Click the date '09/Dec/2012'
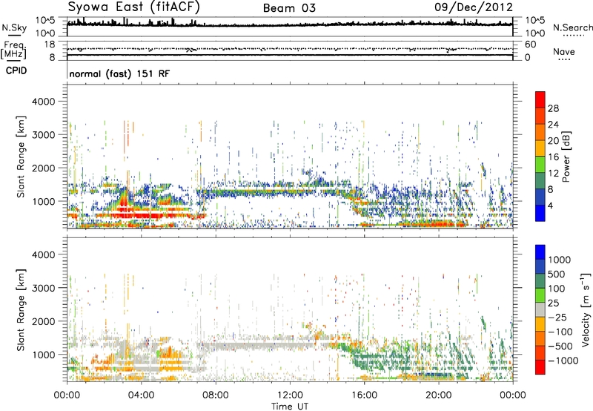 (474, 7)
